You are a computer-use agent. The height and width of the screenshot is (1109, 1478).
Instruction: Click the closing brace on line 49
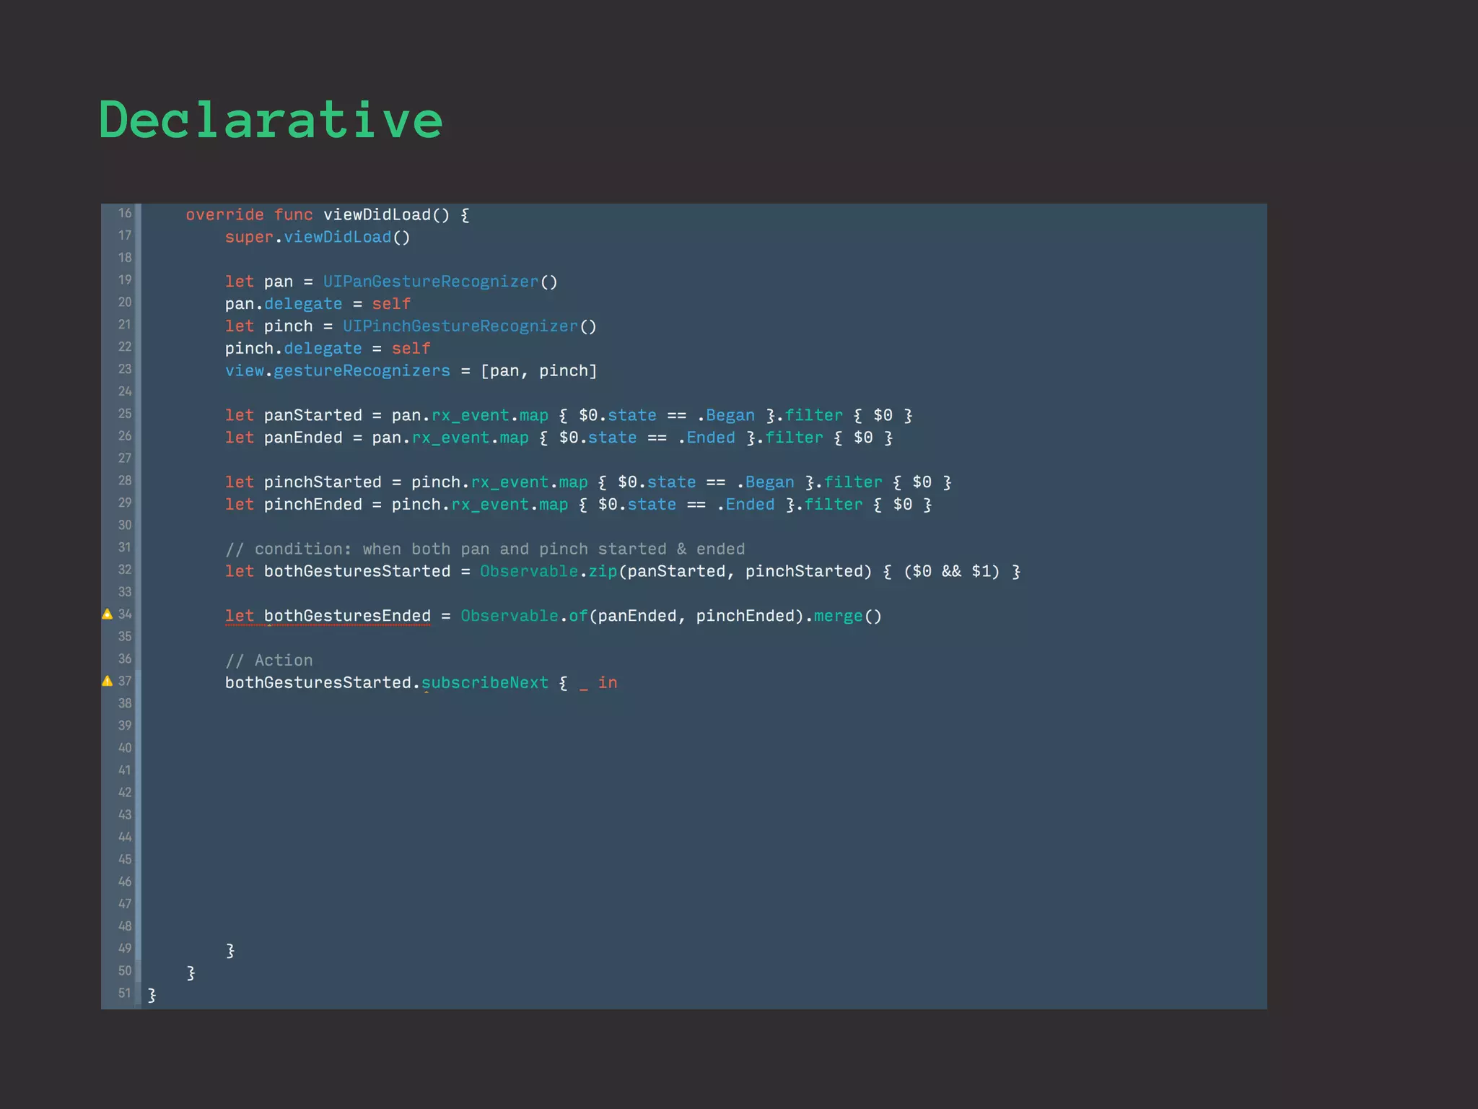click(230, 950)
